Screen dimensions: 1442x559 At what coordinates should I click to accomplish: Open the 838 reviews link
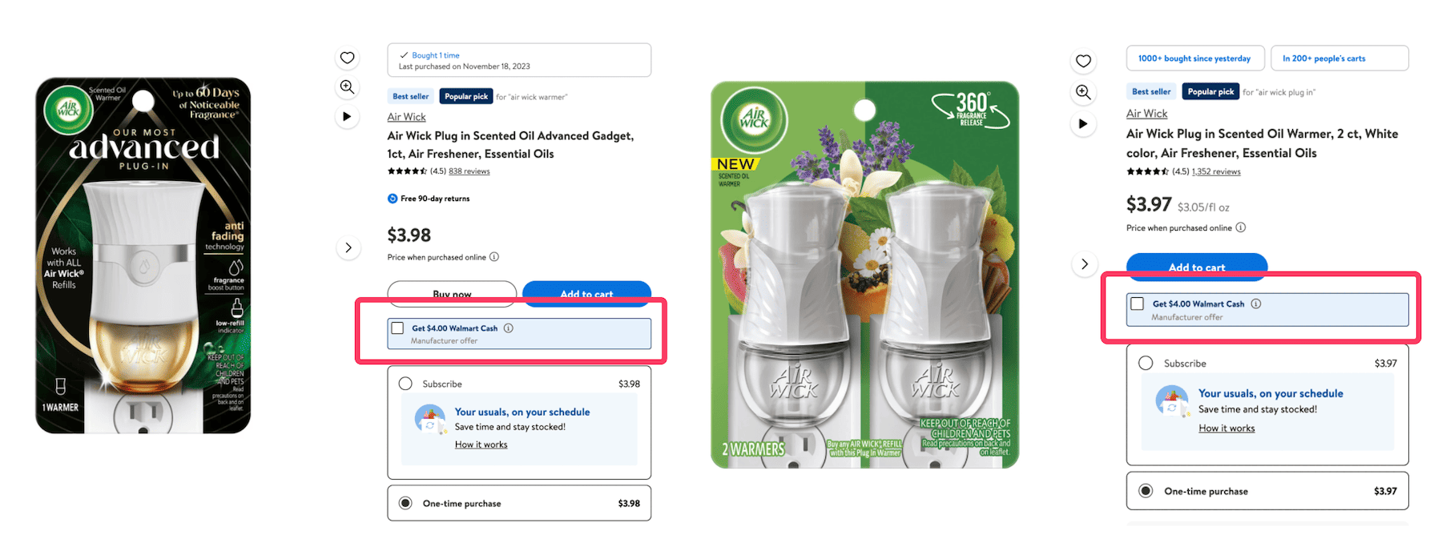point(469,171)
